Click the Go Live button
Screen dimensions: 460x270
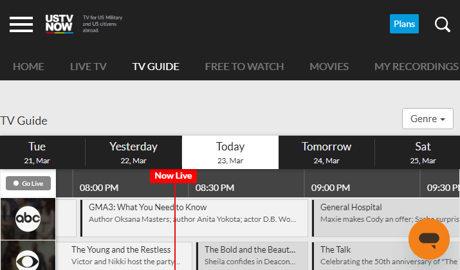28,183
